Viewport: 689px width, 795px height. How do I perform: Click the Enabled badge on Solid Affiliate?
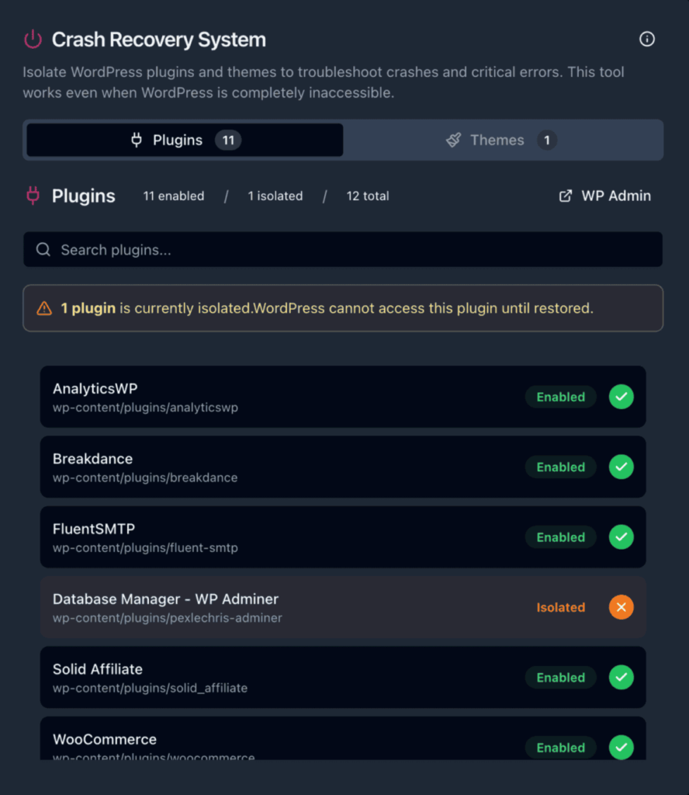point(560,677)
